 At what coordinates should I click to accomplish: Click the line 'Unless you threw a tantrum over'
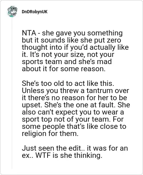[x=75, y=91]
